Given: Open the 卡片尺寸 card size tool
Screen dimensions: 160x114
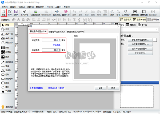Looking at the screenshot, I should coord(24,13).
